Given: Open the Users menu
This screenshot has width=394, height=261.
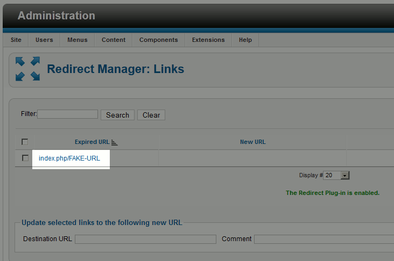Looking at the screenshot, I should (x=44, y=40).
